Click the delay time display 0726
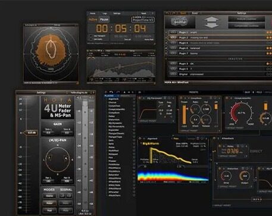 click(233, 152)
